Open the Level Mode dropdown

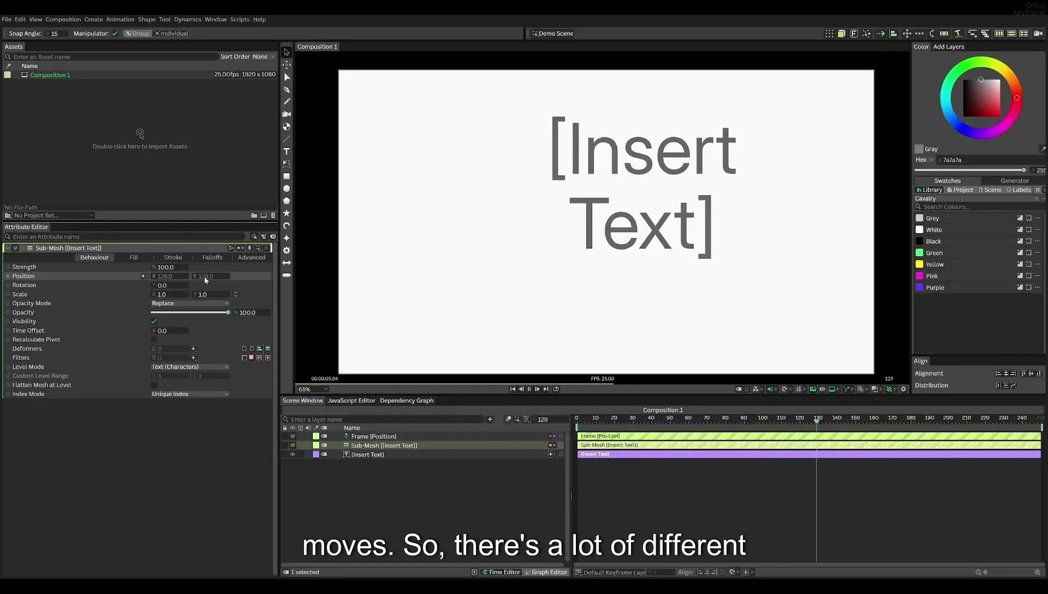click(x=190, y=367)
